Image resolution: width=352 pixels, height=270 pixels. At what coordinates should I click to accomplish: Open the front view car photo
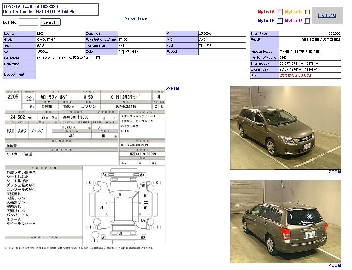coord(285,128)
